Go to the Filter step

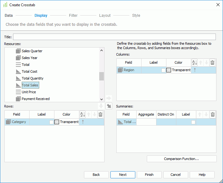point(73,16)
